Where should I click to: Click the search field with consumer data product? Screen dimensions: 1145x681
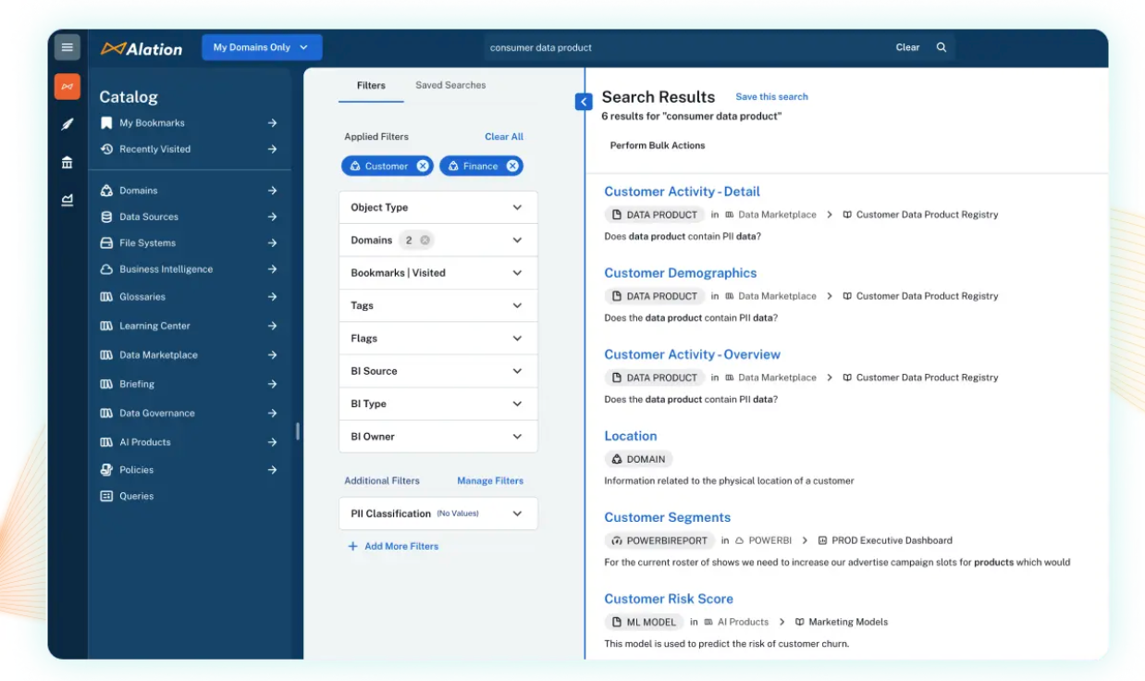pos(684,47)
